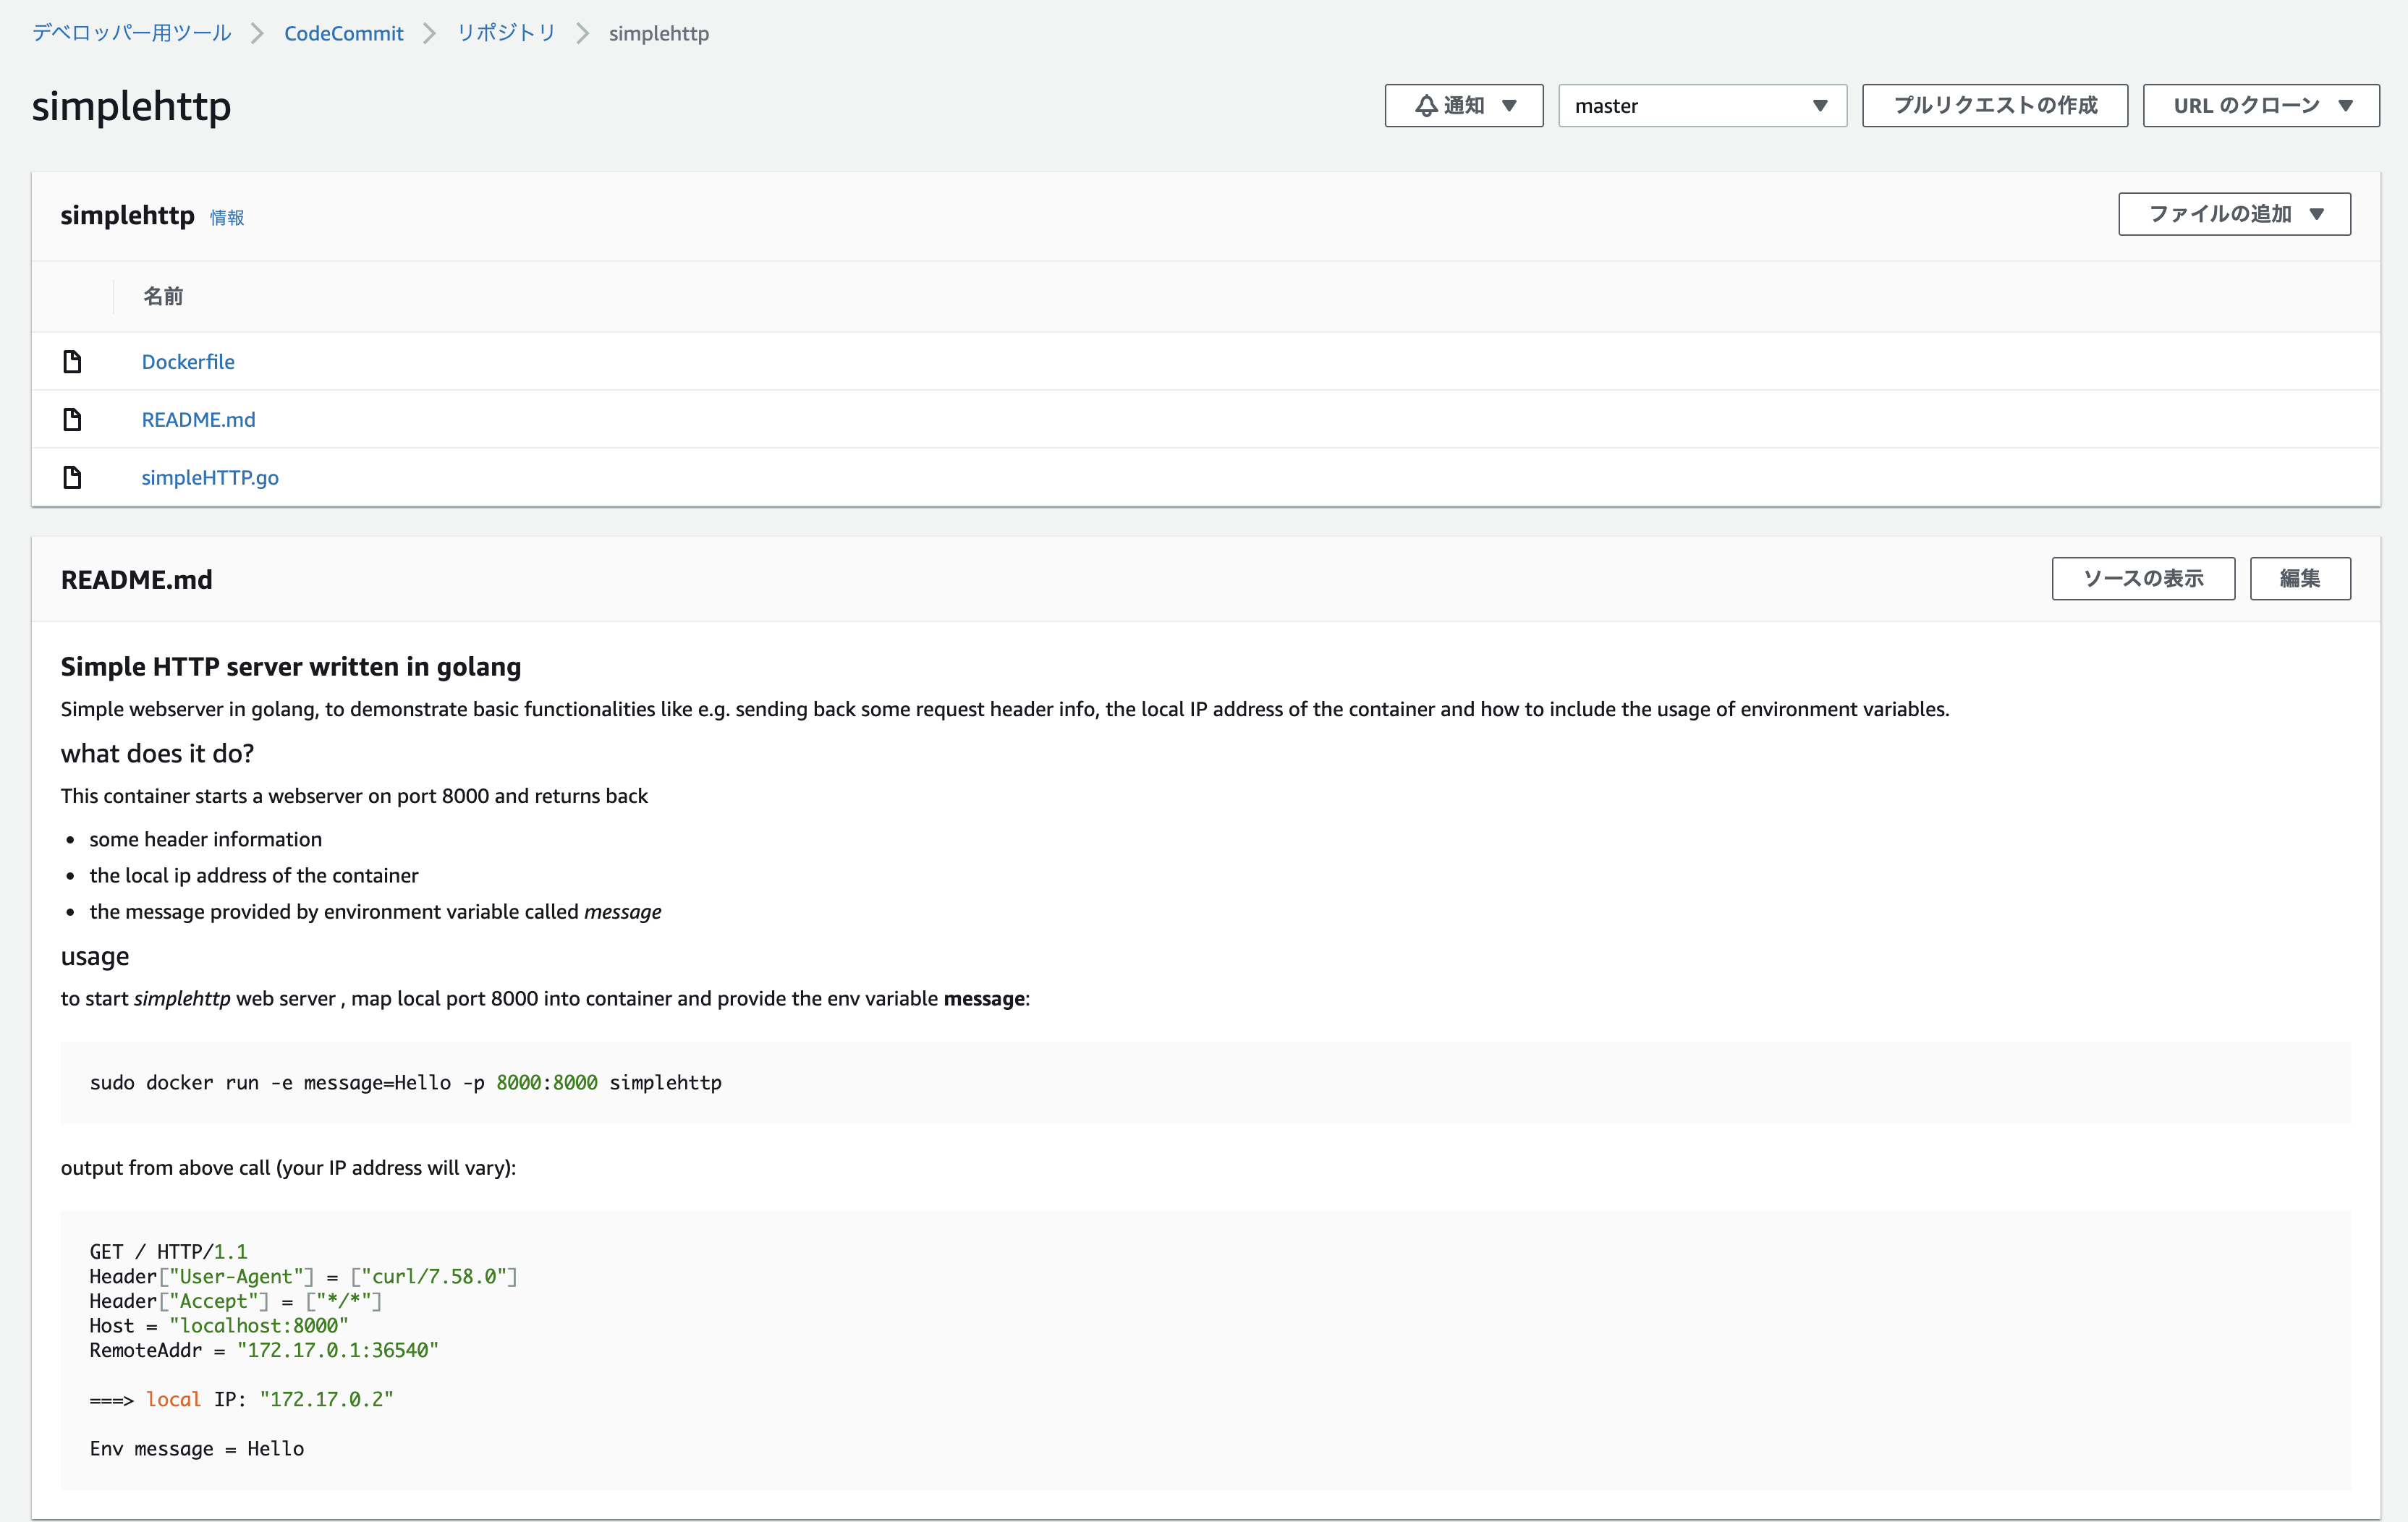Go to リポジトリ via breadcrumb
The height and width of the screenshot is (1522, 2408).
pyautogui.click(x=504, y=32)
